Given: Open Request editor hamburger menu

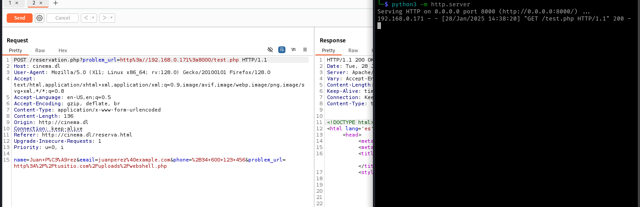Looking at the screenshot, I should 305,50.
